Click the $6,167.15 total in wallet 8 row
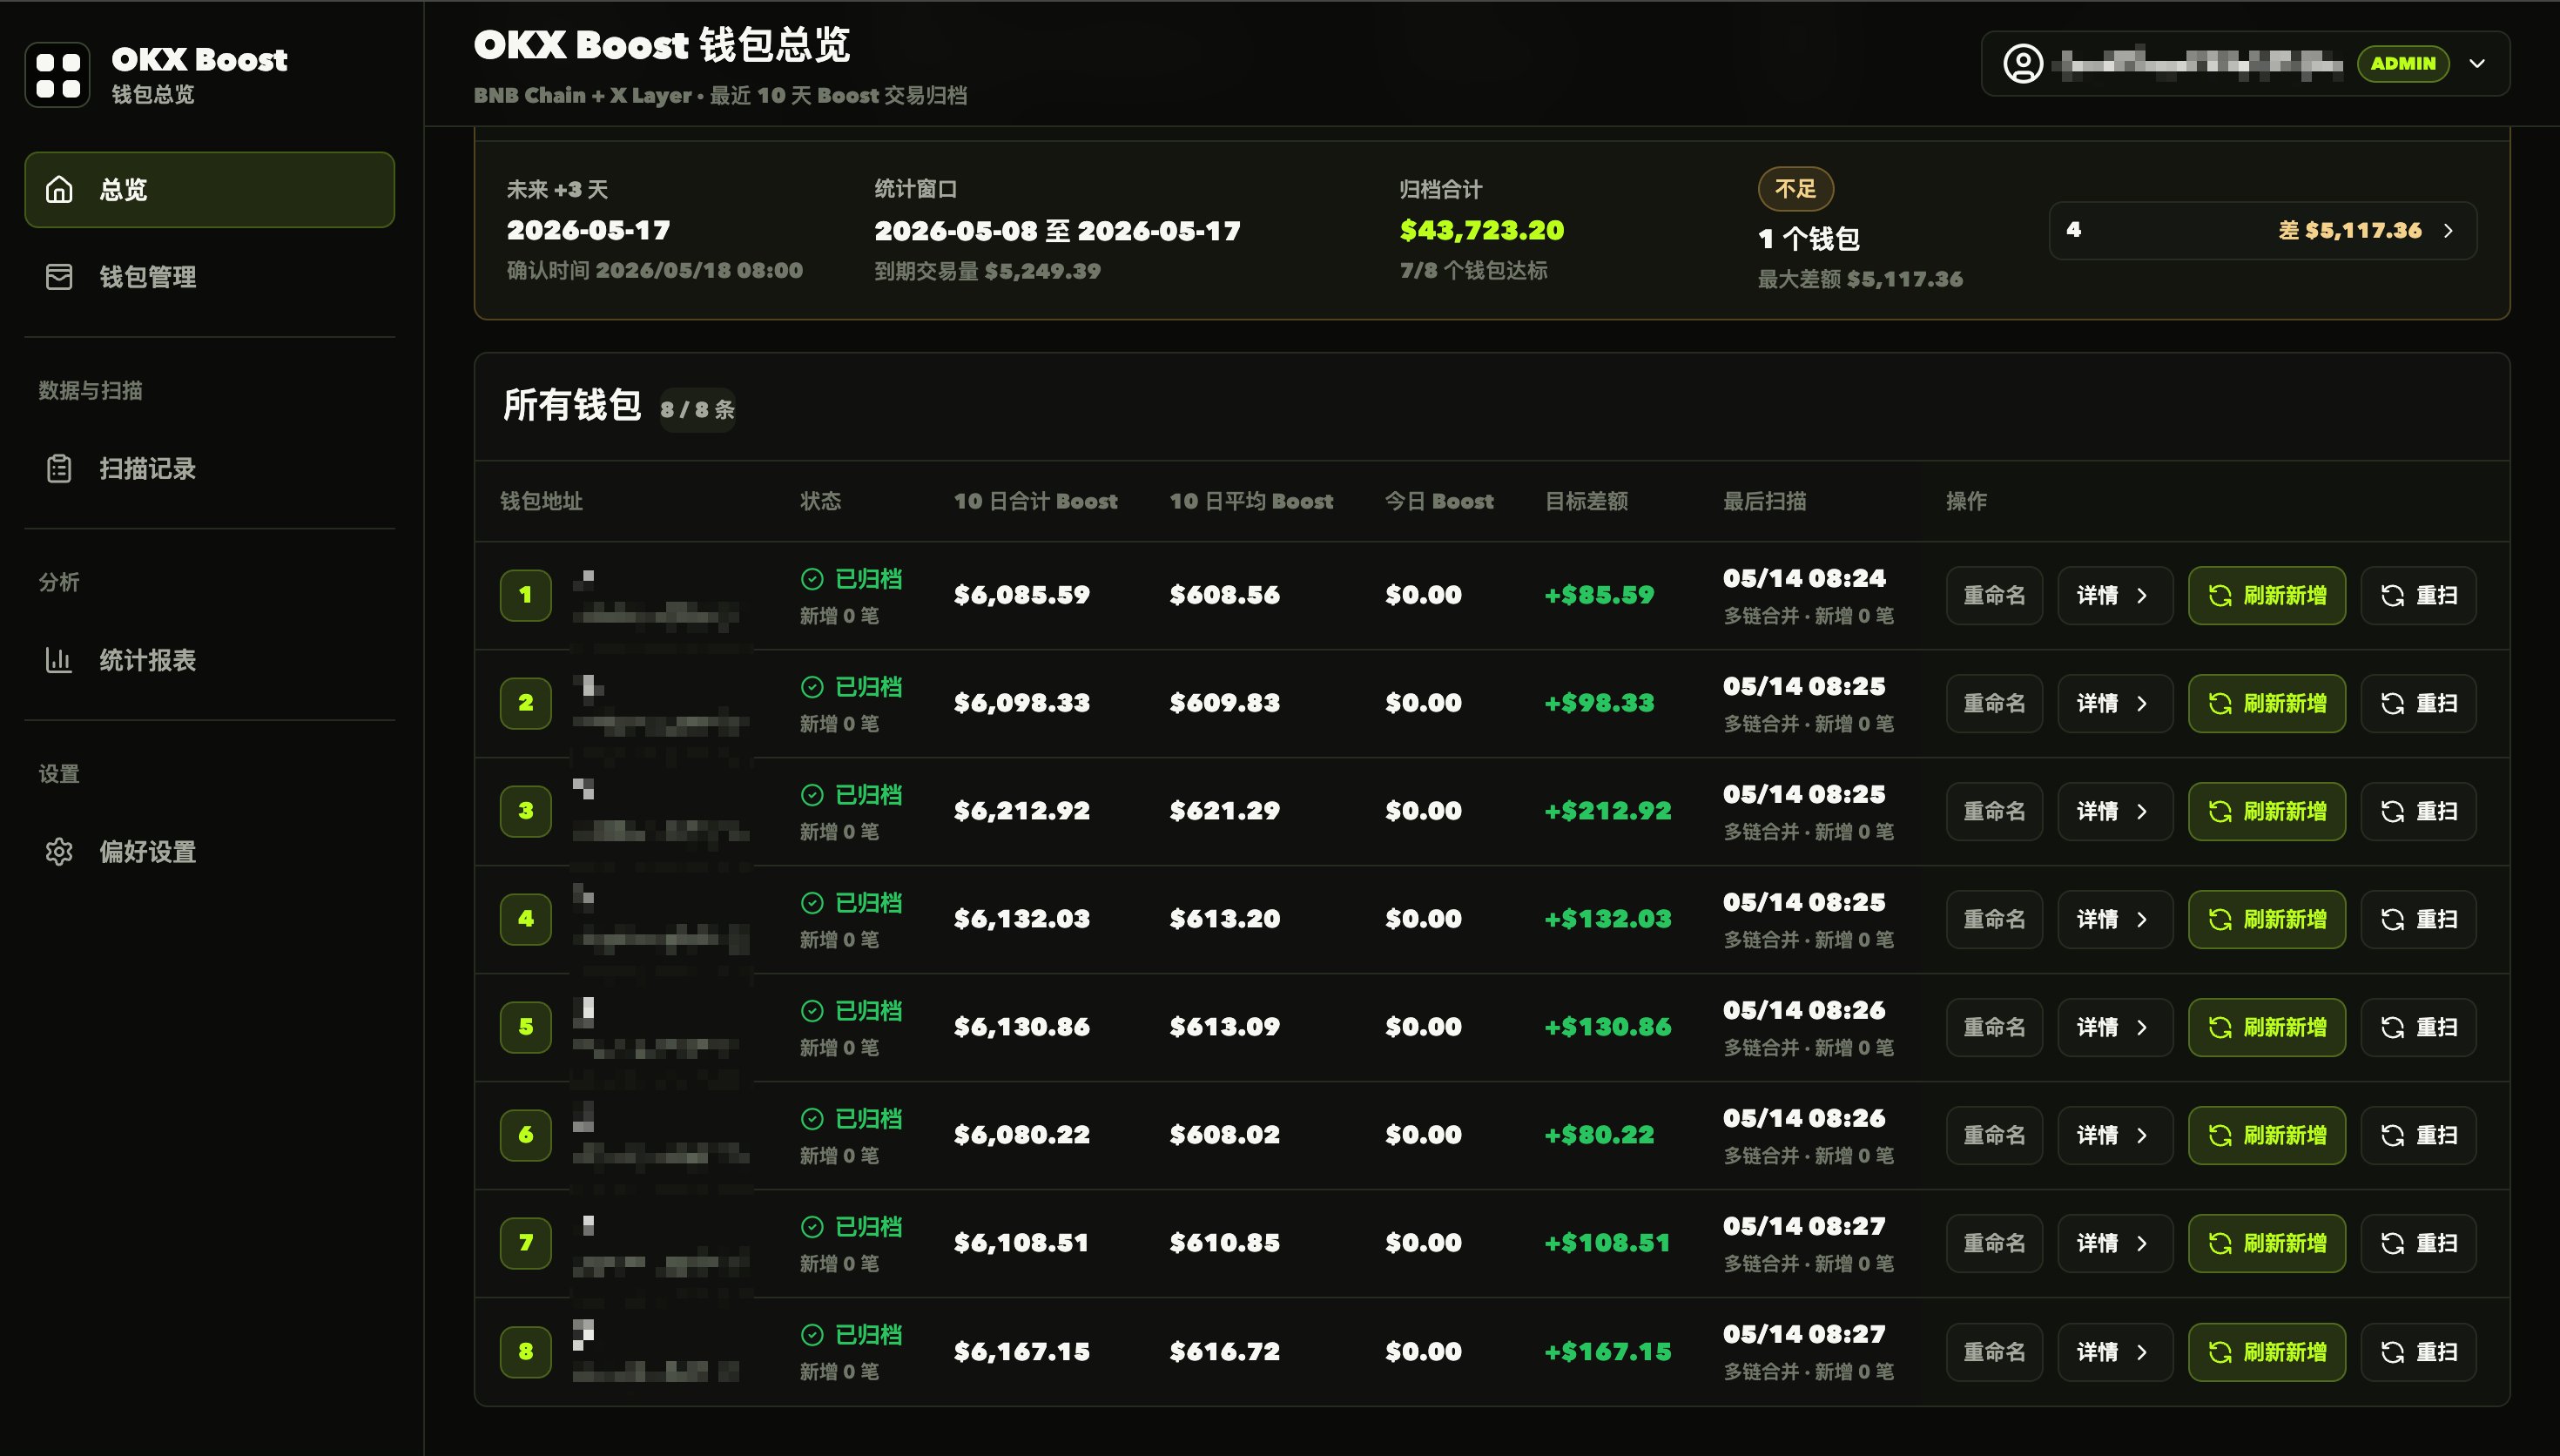 point(1021,1352)
